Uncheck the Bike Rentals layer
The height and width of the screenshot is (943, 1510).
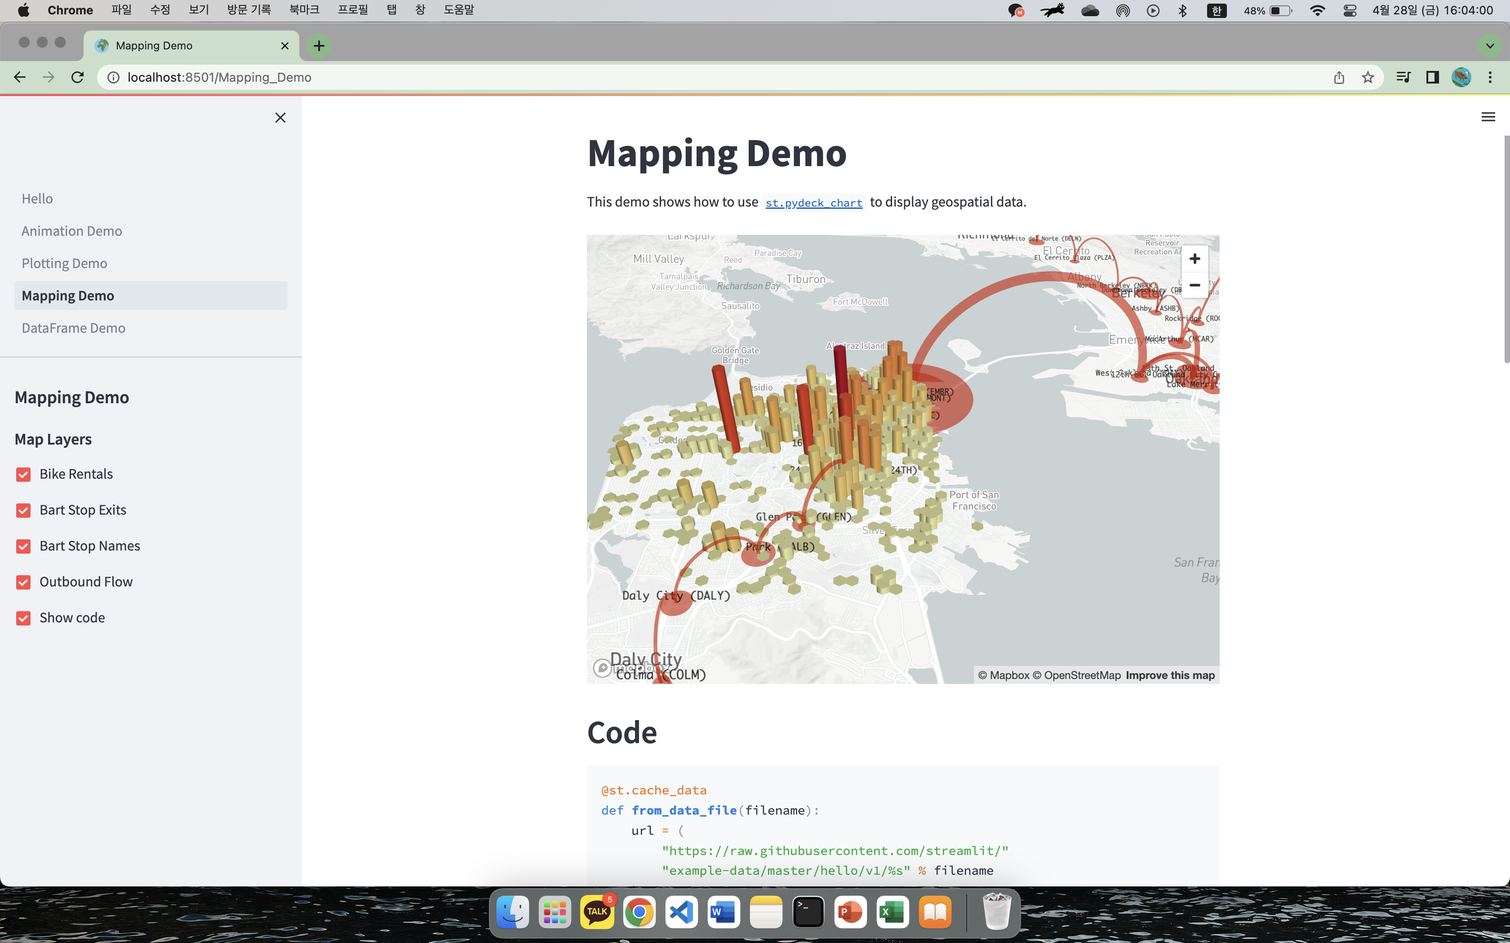click(24, 475)
